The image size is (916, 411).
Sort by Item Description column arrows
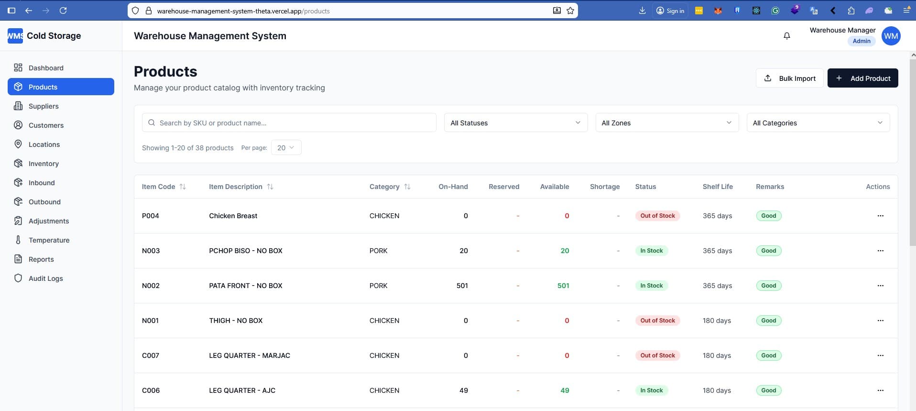[x=270, y=187]
